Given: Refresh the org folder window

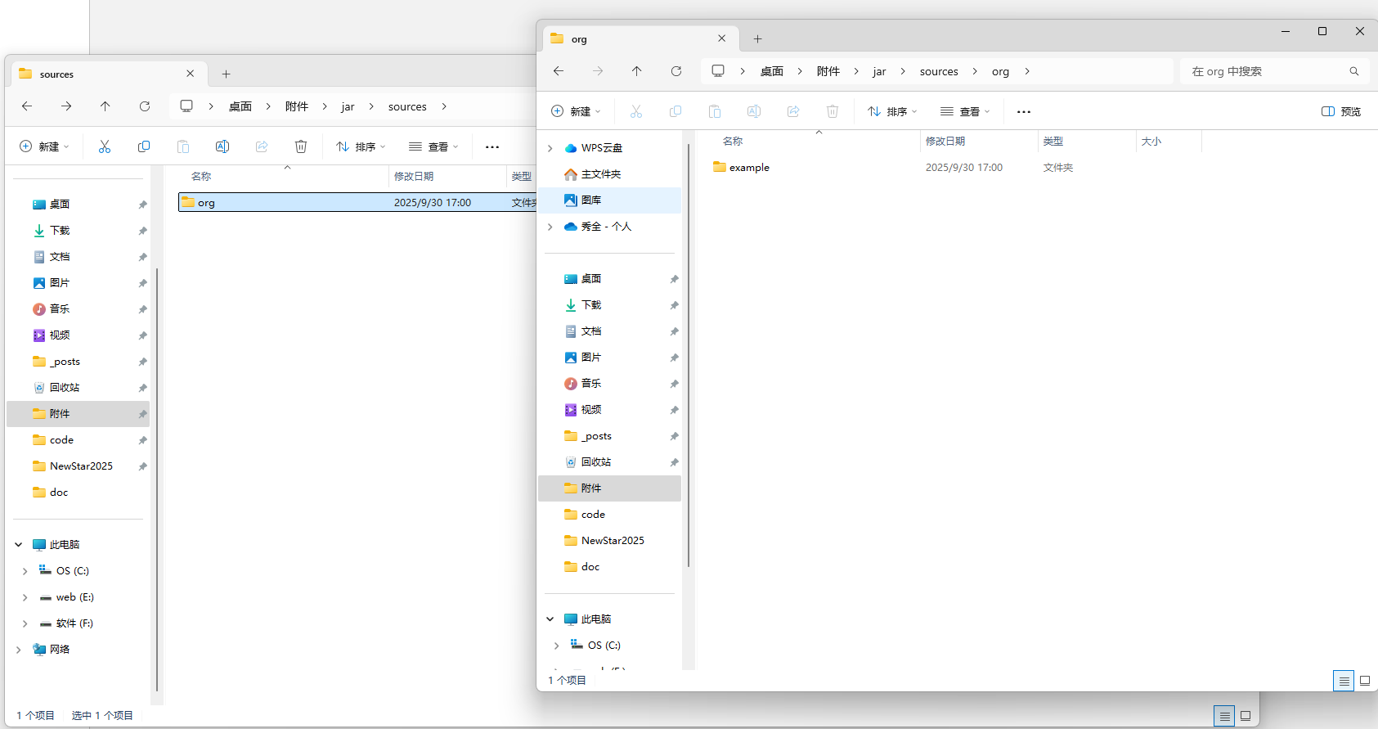Looking at the screenshot, I should coord(676,71).
